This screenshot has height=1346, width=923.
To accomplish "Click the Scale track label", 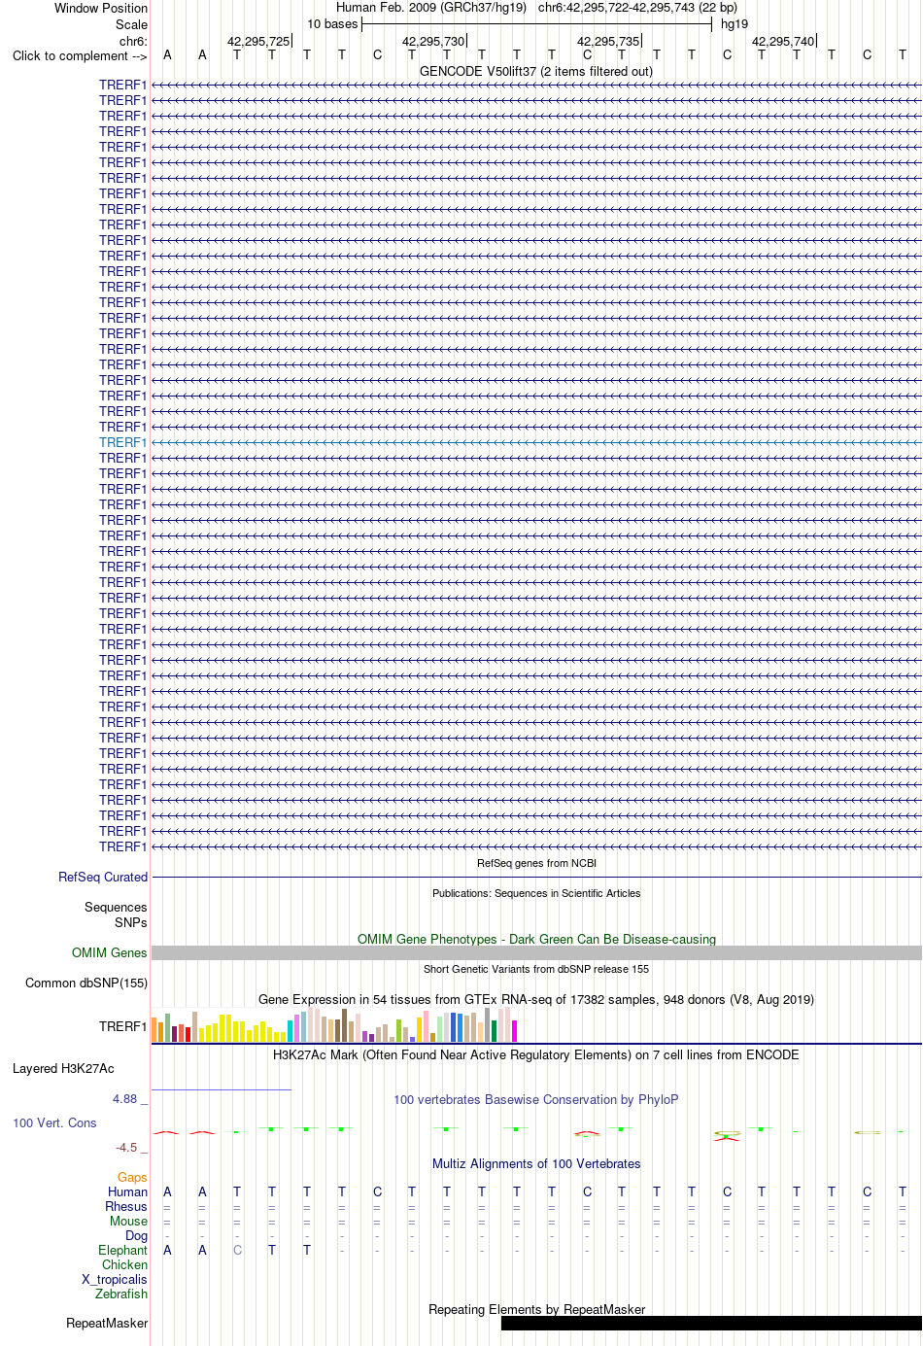I will (131, 24).
